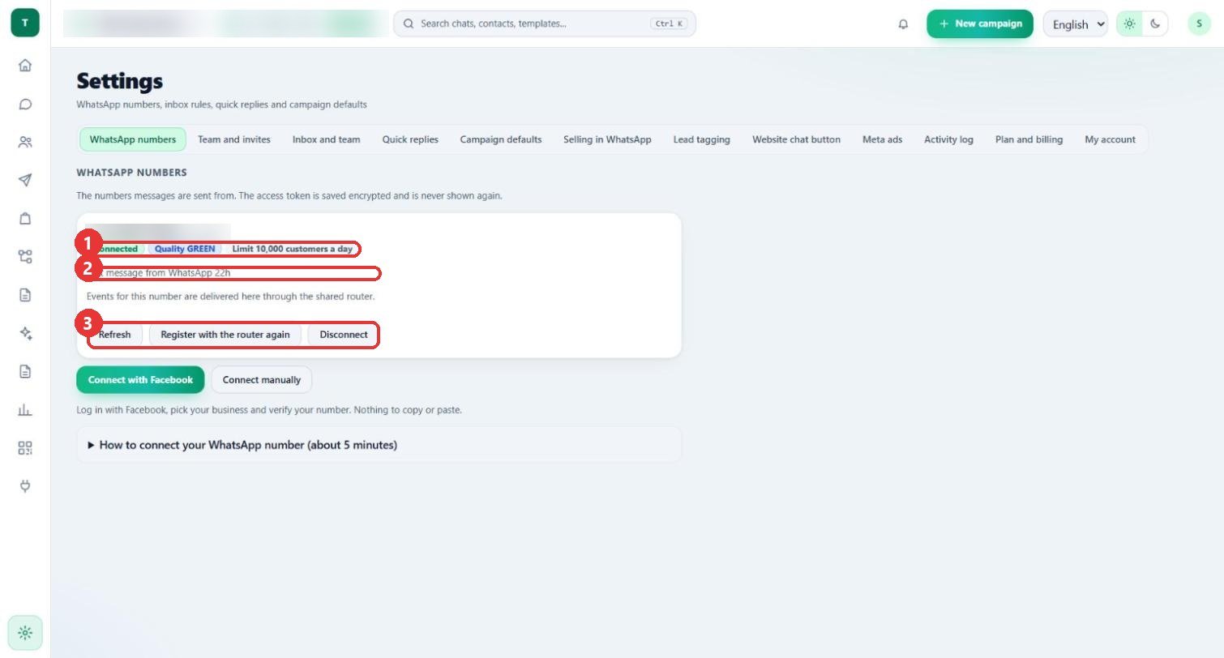Go to the Quick replies tab

coord(410,139)
